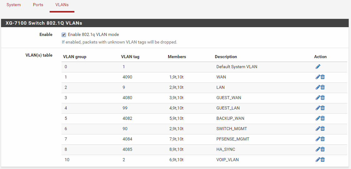Edit the VOIP_VLAN row

(x=318, y=160)
